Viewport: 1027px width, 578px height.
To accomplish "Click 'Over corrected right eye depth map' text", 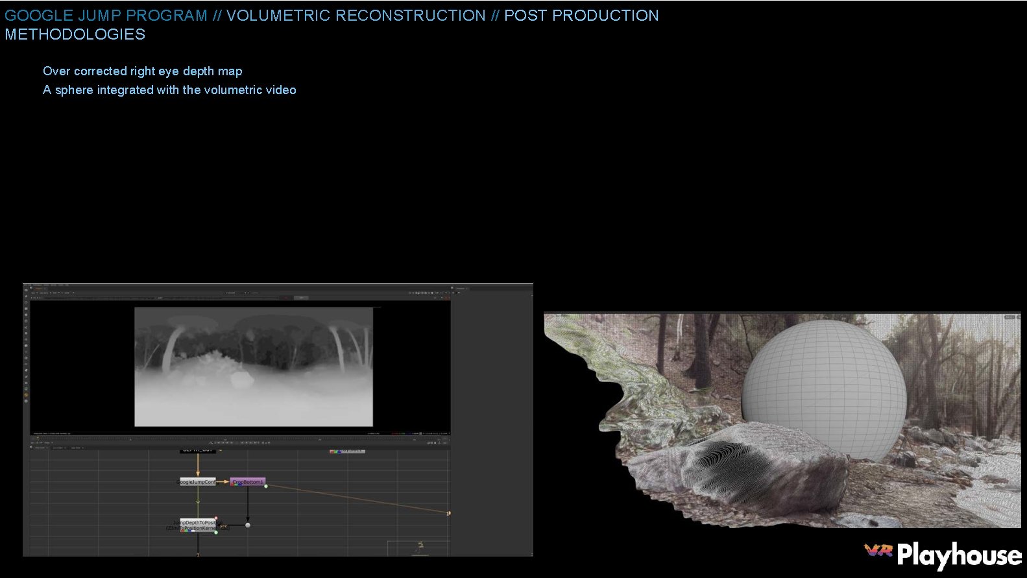I will pyautogui.click(x=143, y=71).
